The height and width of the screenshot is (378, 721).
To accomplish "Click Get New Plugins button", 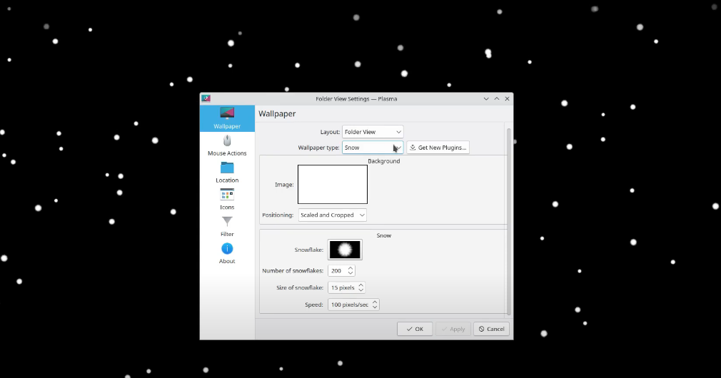I will pyautogui.click(x=438, y=148).
